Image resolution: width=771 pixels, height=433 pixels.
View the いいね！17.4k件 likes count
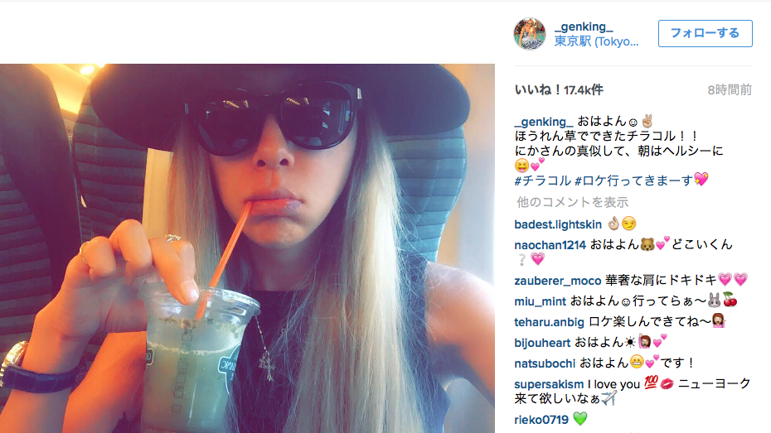pyautogui.click(x=559, y=90)
